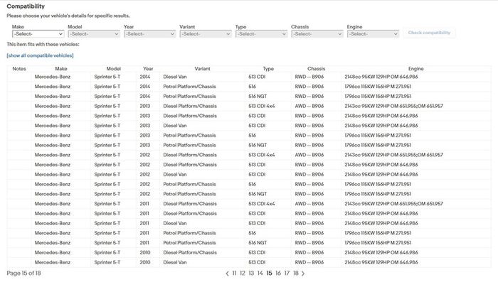Select 2013 Diesel Van variant cell

[x=175, y=126]
